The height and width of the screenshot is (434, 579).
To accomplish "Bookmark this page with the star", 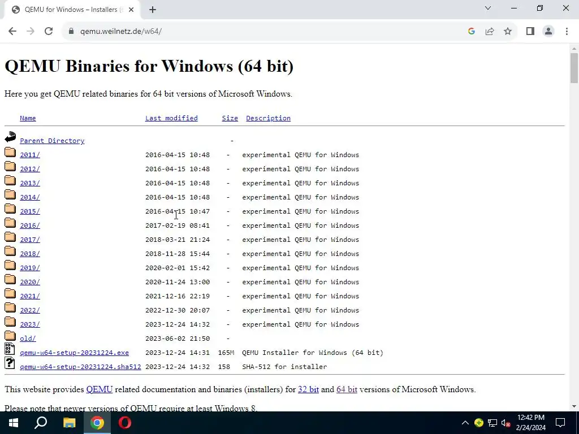I will coord(508,32).
